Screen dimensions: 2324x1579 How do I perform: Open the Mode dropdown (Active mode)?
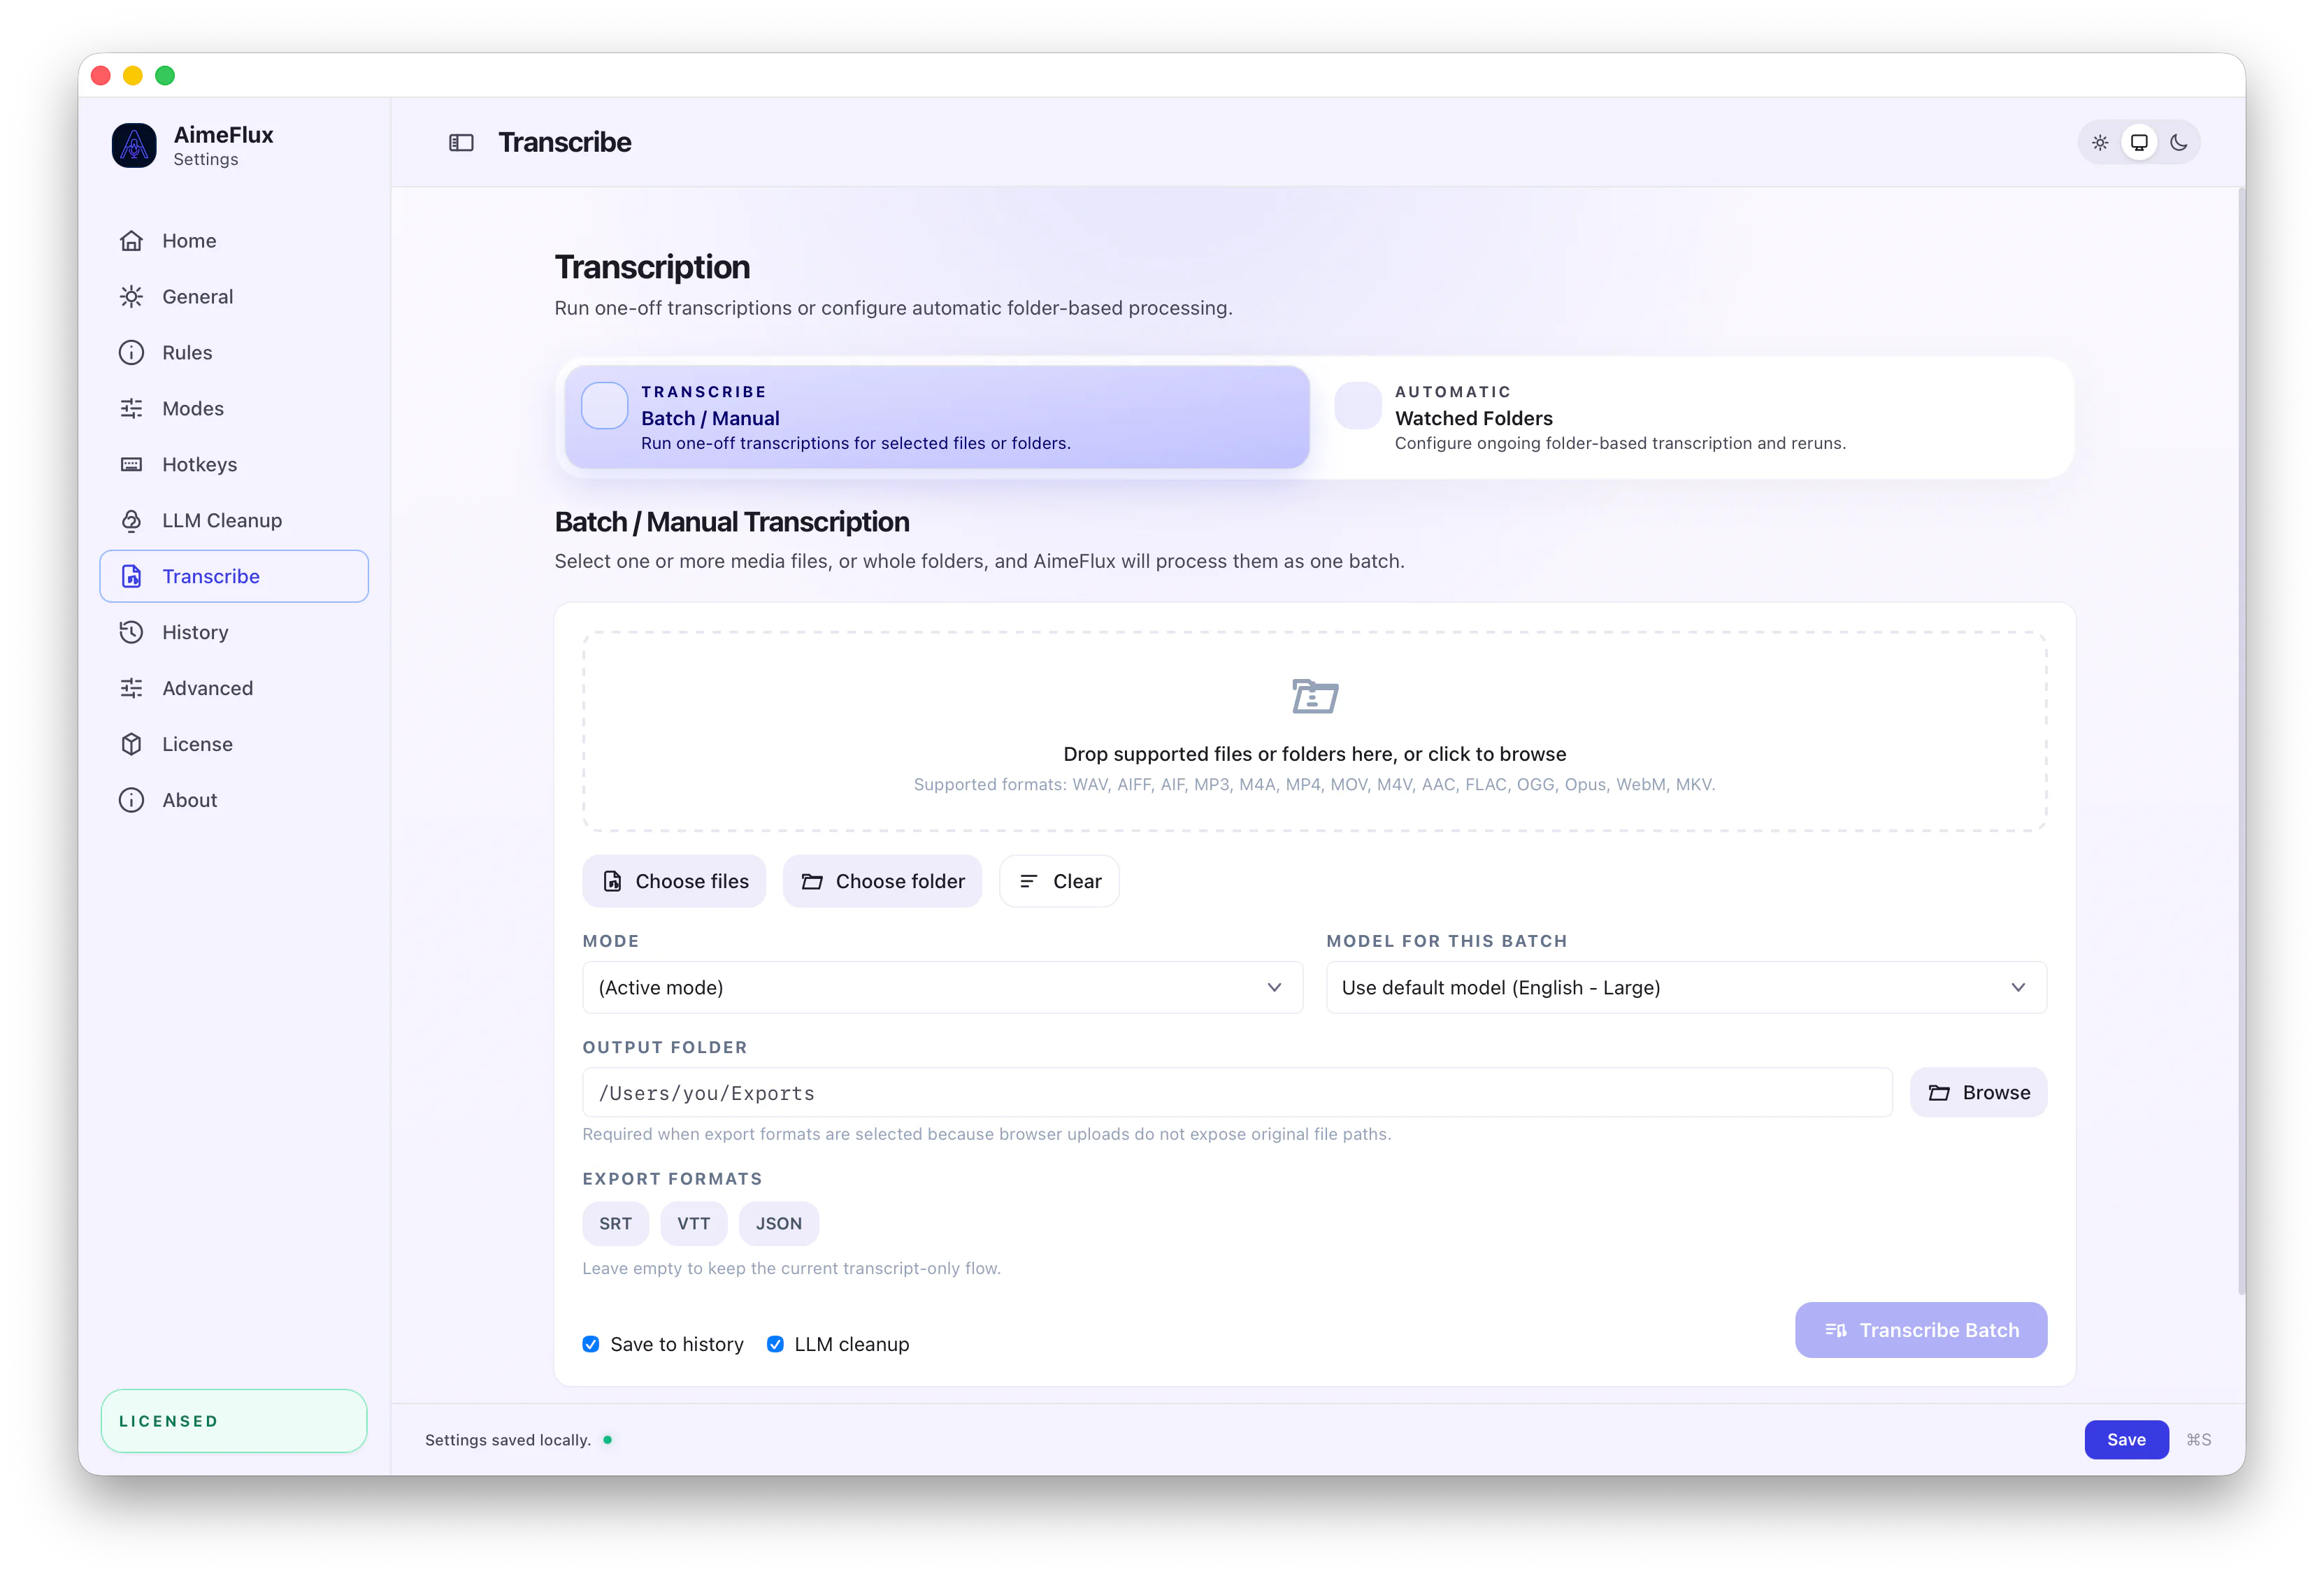942,988
